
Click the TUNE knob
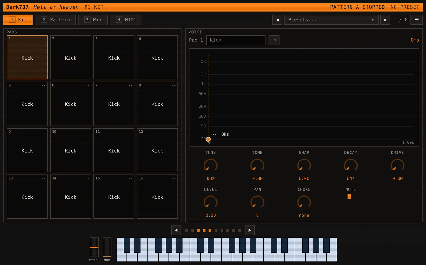pyautogui.click(x=211, y=166)
